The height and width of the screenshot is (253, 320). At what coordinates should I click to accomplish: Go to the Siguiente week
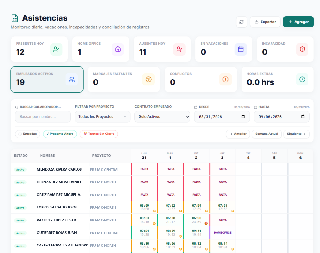297,134
